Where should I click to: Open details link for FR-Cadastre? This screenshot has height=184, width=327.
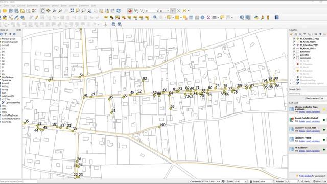pyautogui.click(x=301, y=151)
